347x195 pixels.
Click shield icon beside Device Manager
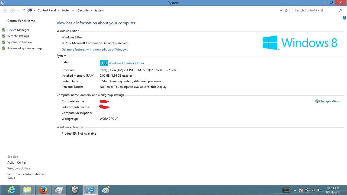[4, 30]
